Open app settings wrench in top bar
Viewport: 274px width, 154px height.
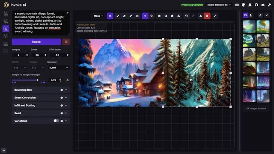(269, 5)
